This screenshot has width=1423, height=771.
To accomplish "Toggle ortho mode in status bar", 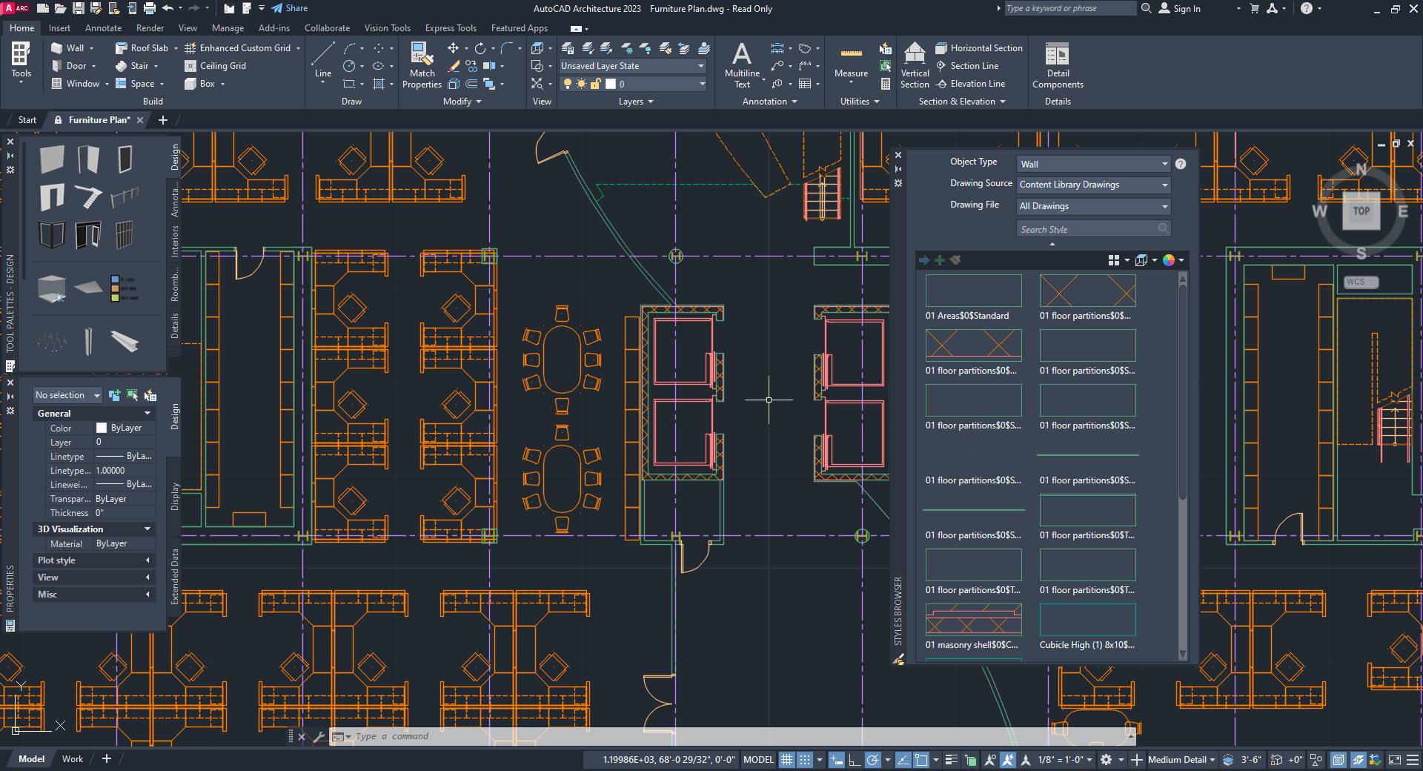I will pos(854,760).
